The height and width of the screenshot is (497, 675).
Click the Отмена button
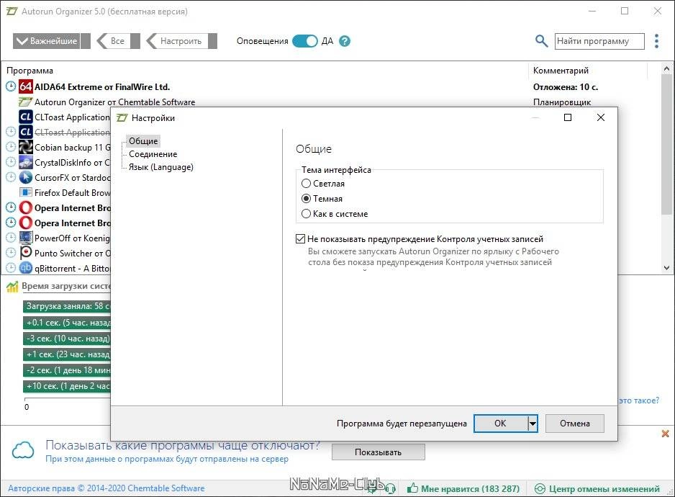tap(575, 424)
